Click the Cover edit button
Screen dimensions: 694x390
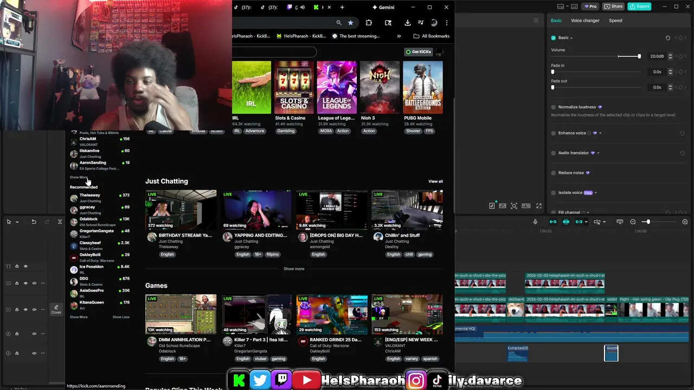(56, 309)
